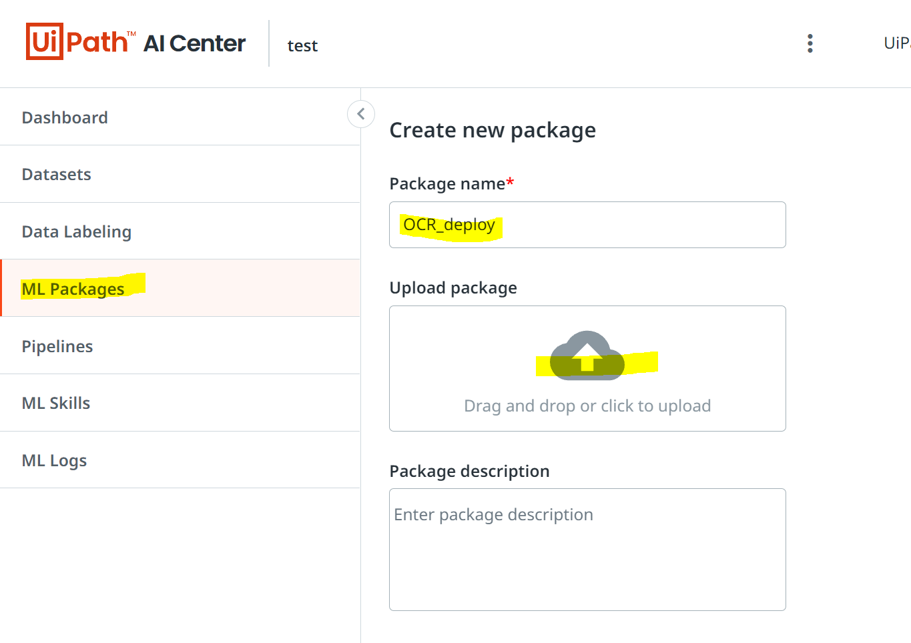Click the AI Center title text

[195, 44]
